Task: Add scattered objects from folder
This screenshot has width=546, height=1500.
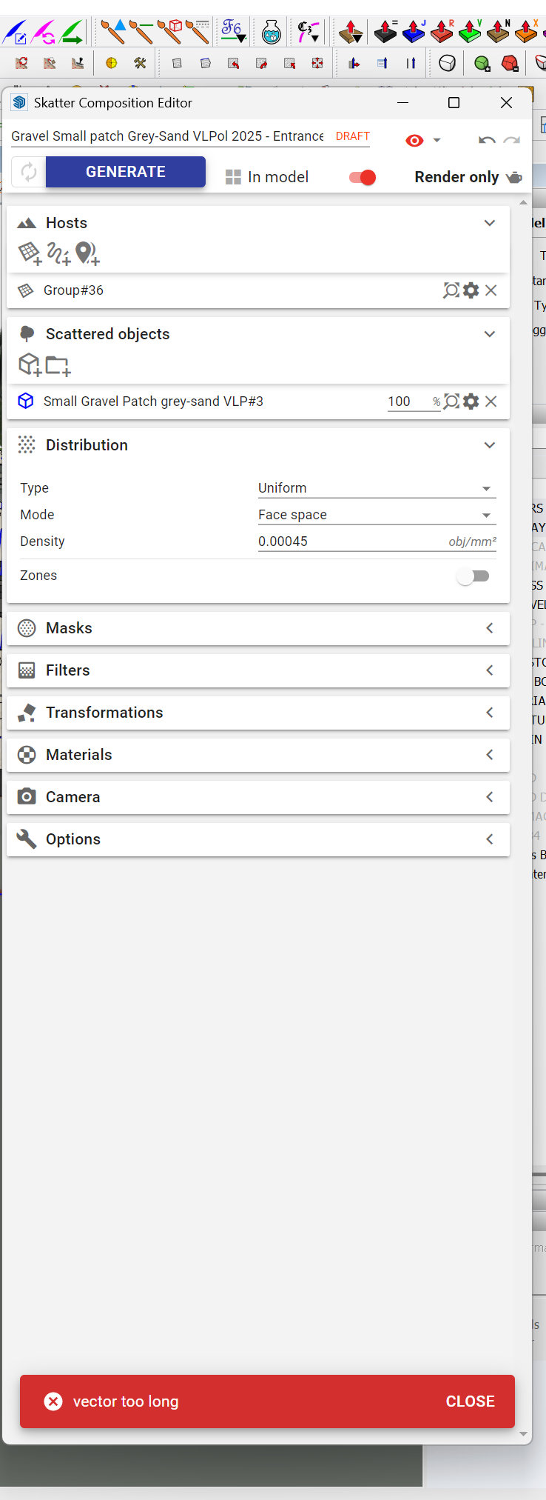Action: tap(58, 365)
